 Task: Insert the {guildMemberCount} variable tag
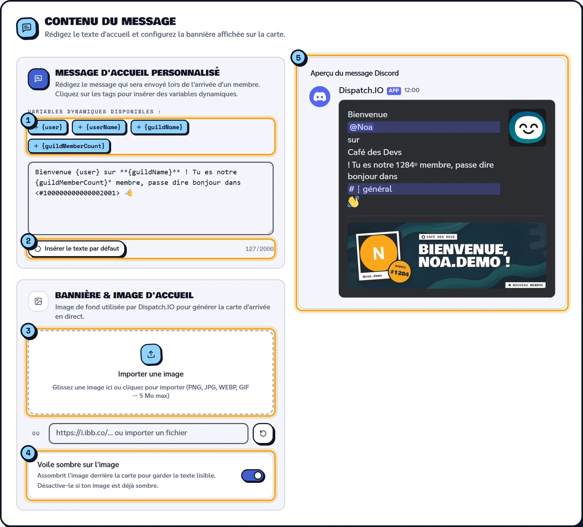click(x=69, y=146)
